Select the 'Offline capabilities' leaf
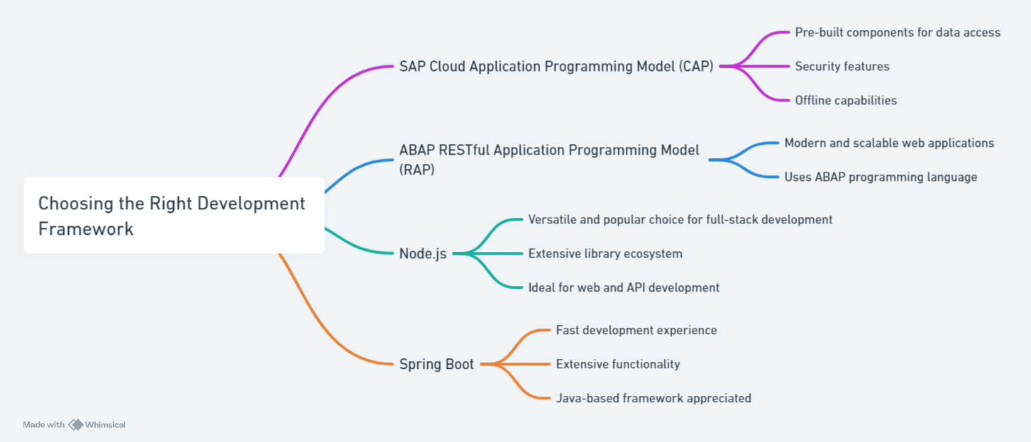Image resolution: width=1031 pixels, height=442 pixels. tap(845, 101)
